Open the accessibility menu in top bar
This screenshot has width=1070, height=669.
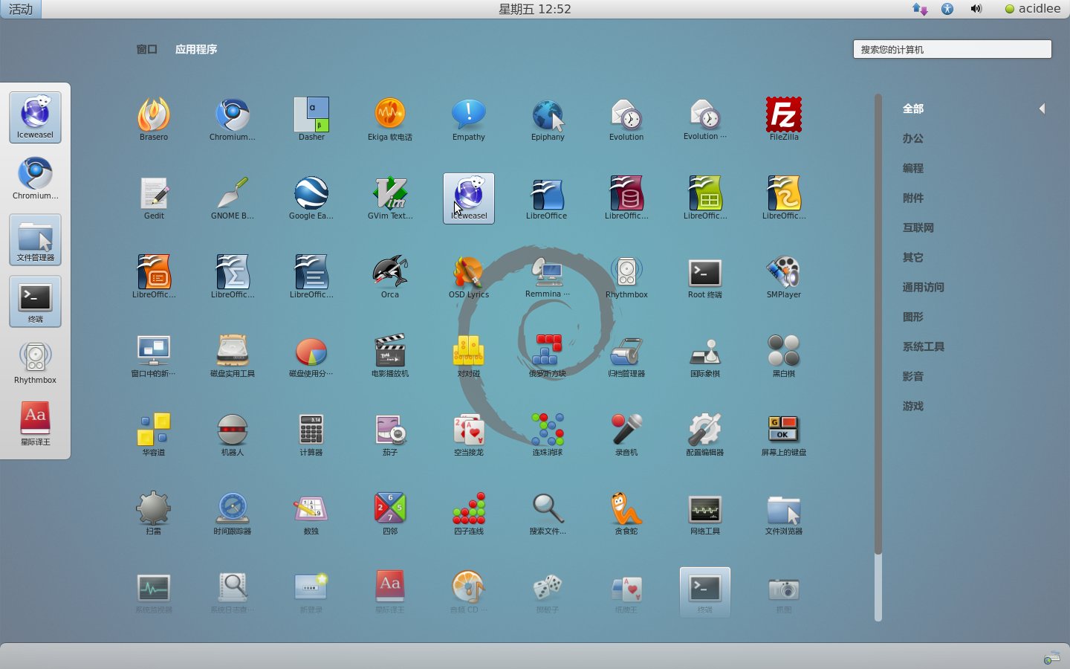(x=947, y=9)
